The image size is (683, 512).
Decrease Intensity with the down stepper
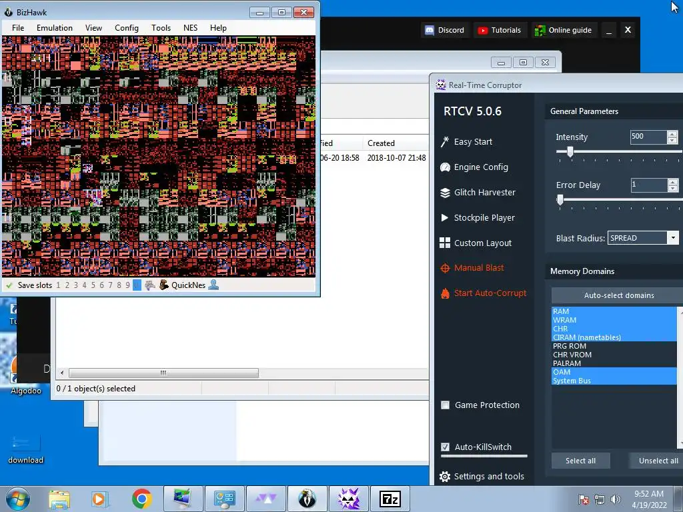pyautogui.click(x=672, y=140)
